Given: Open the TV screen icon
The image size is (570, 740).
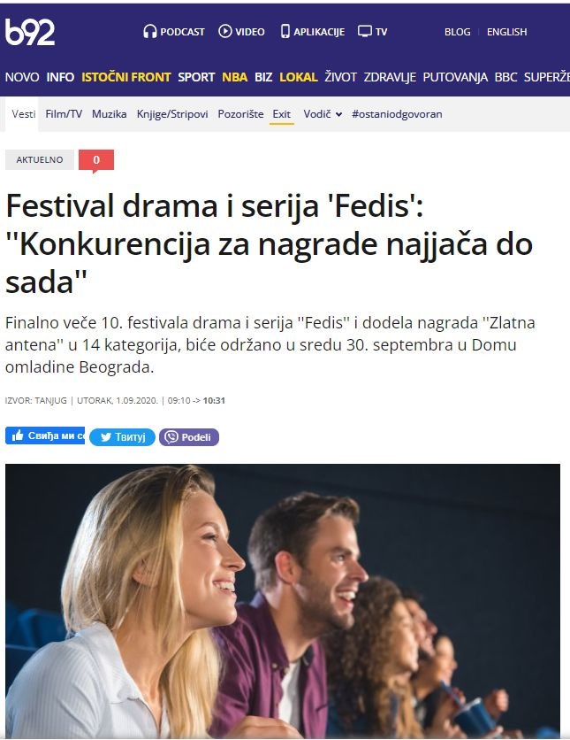Looking at the screenshot, I should [365, 31].
